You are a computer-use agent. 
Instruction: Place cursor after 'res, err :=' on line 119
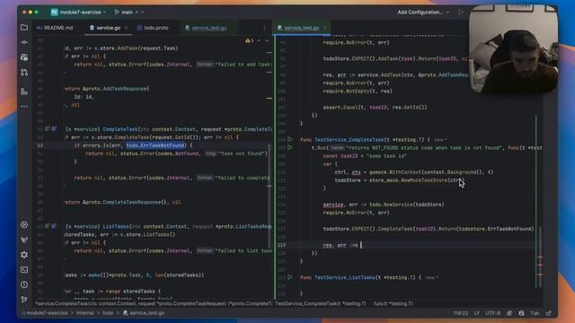click(361, 245)
